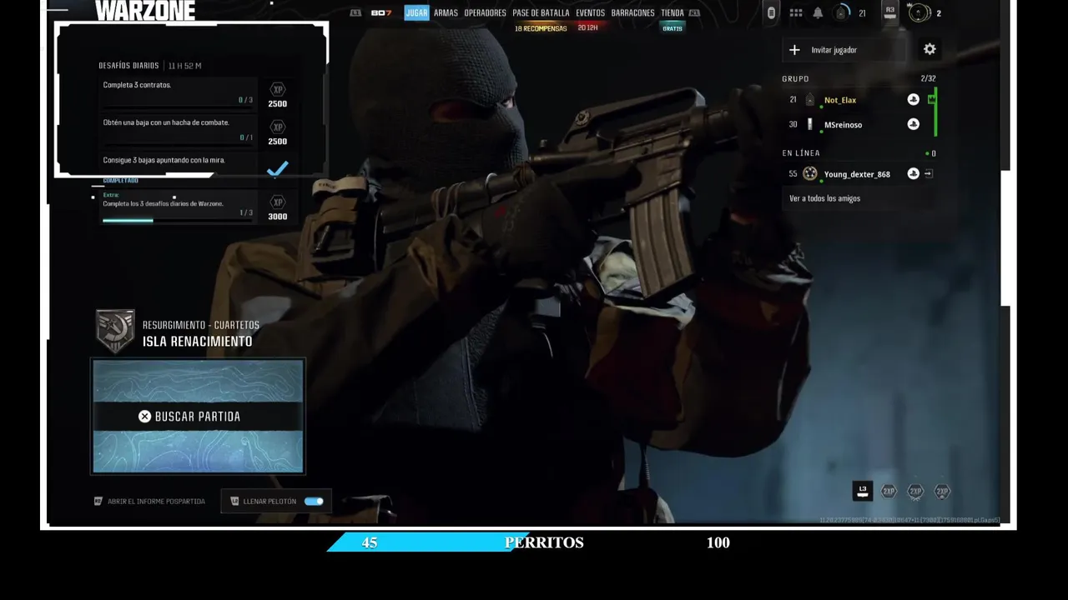
Task: Click PlayStation icon next to Not_Elax
Action: 913,99
